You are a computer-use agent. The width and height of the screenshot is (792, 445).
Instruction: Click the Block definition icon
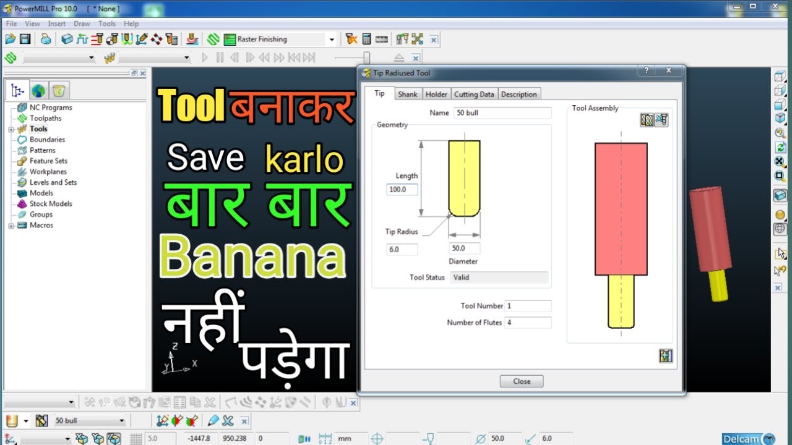pos(67,39)
